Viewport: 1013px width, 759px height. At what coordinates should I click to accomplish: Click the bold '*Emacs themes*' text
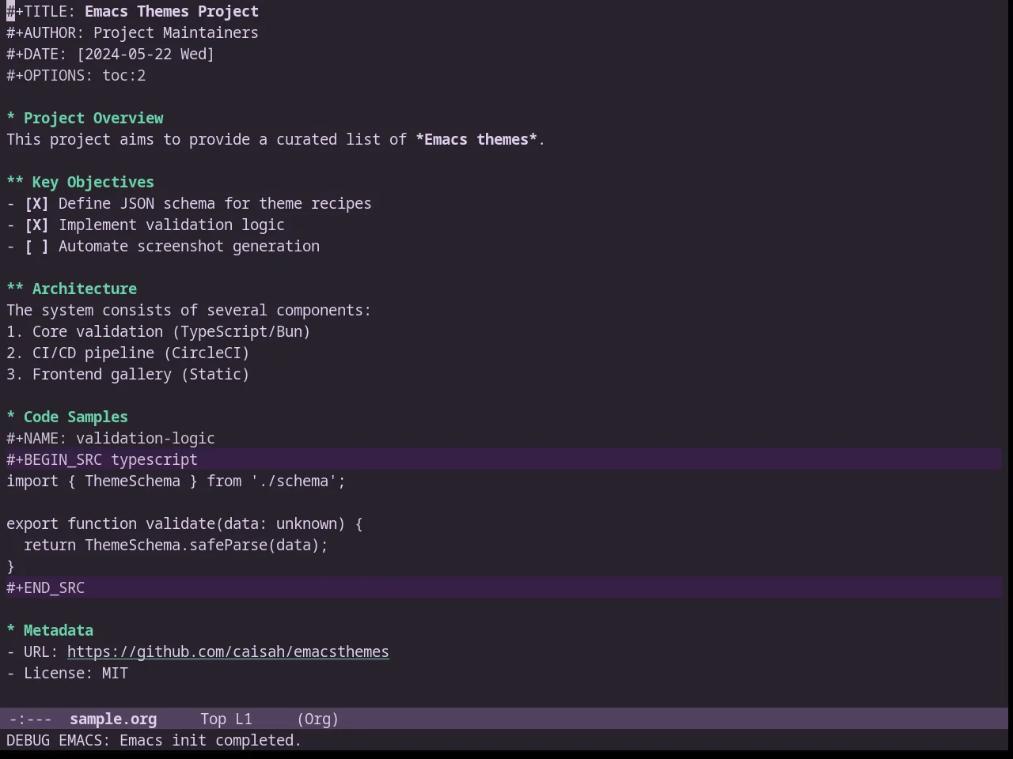click(476, 139)
